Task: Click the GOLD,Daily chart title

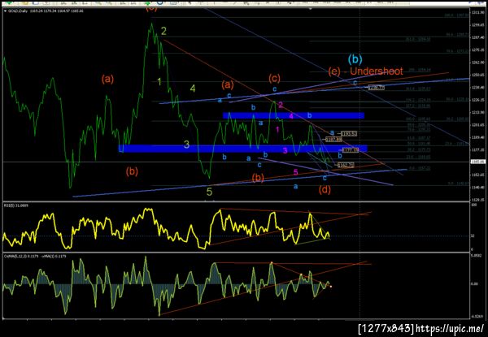Action: [44, 11]
